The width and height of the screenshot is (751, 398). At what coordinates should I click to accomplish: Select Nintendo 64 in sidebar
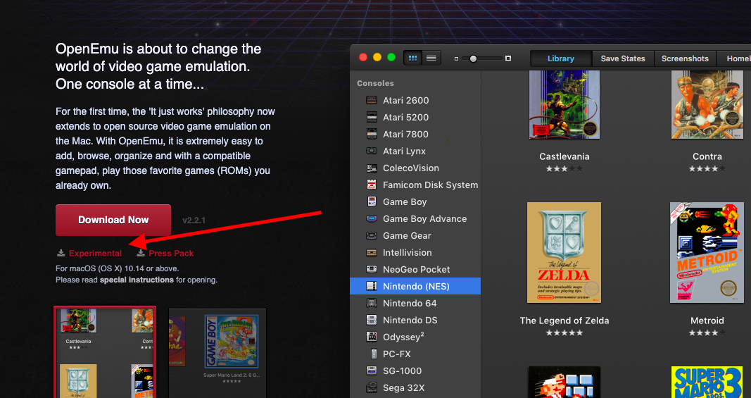coord(415,303)
